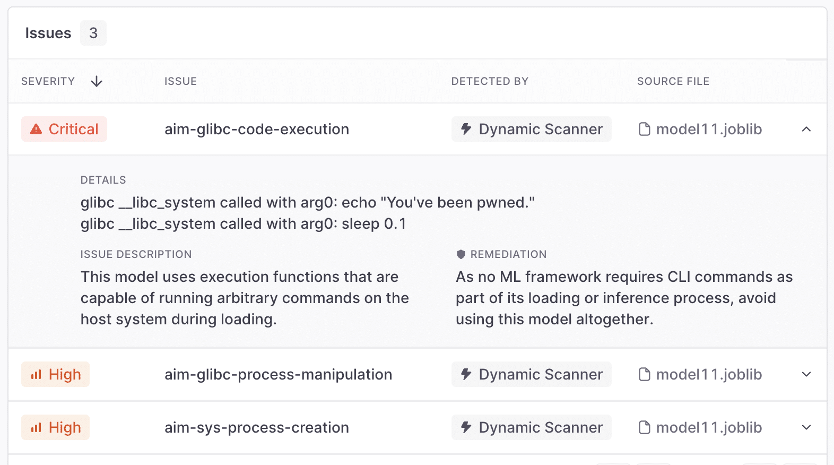The image size is (834, 465).
Task: Click file icon in the aim-glibc-process-manipulation row
Action: point(645,374)
